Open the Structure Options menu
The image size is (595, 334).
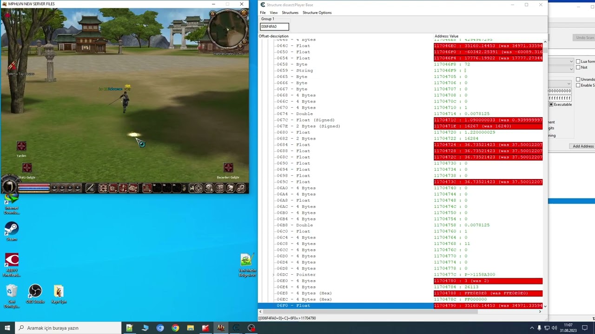pyautogui.click(x=317, y=13)
